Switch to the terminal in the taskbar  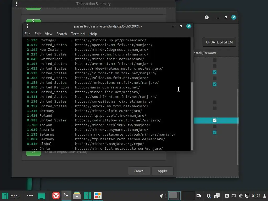coord(66,196)
